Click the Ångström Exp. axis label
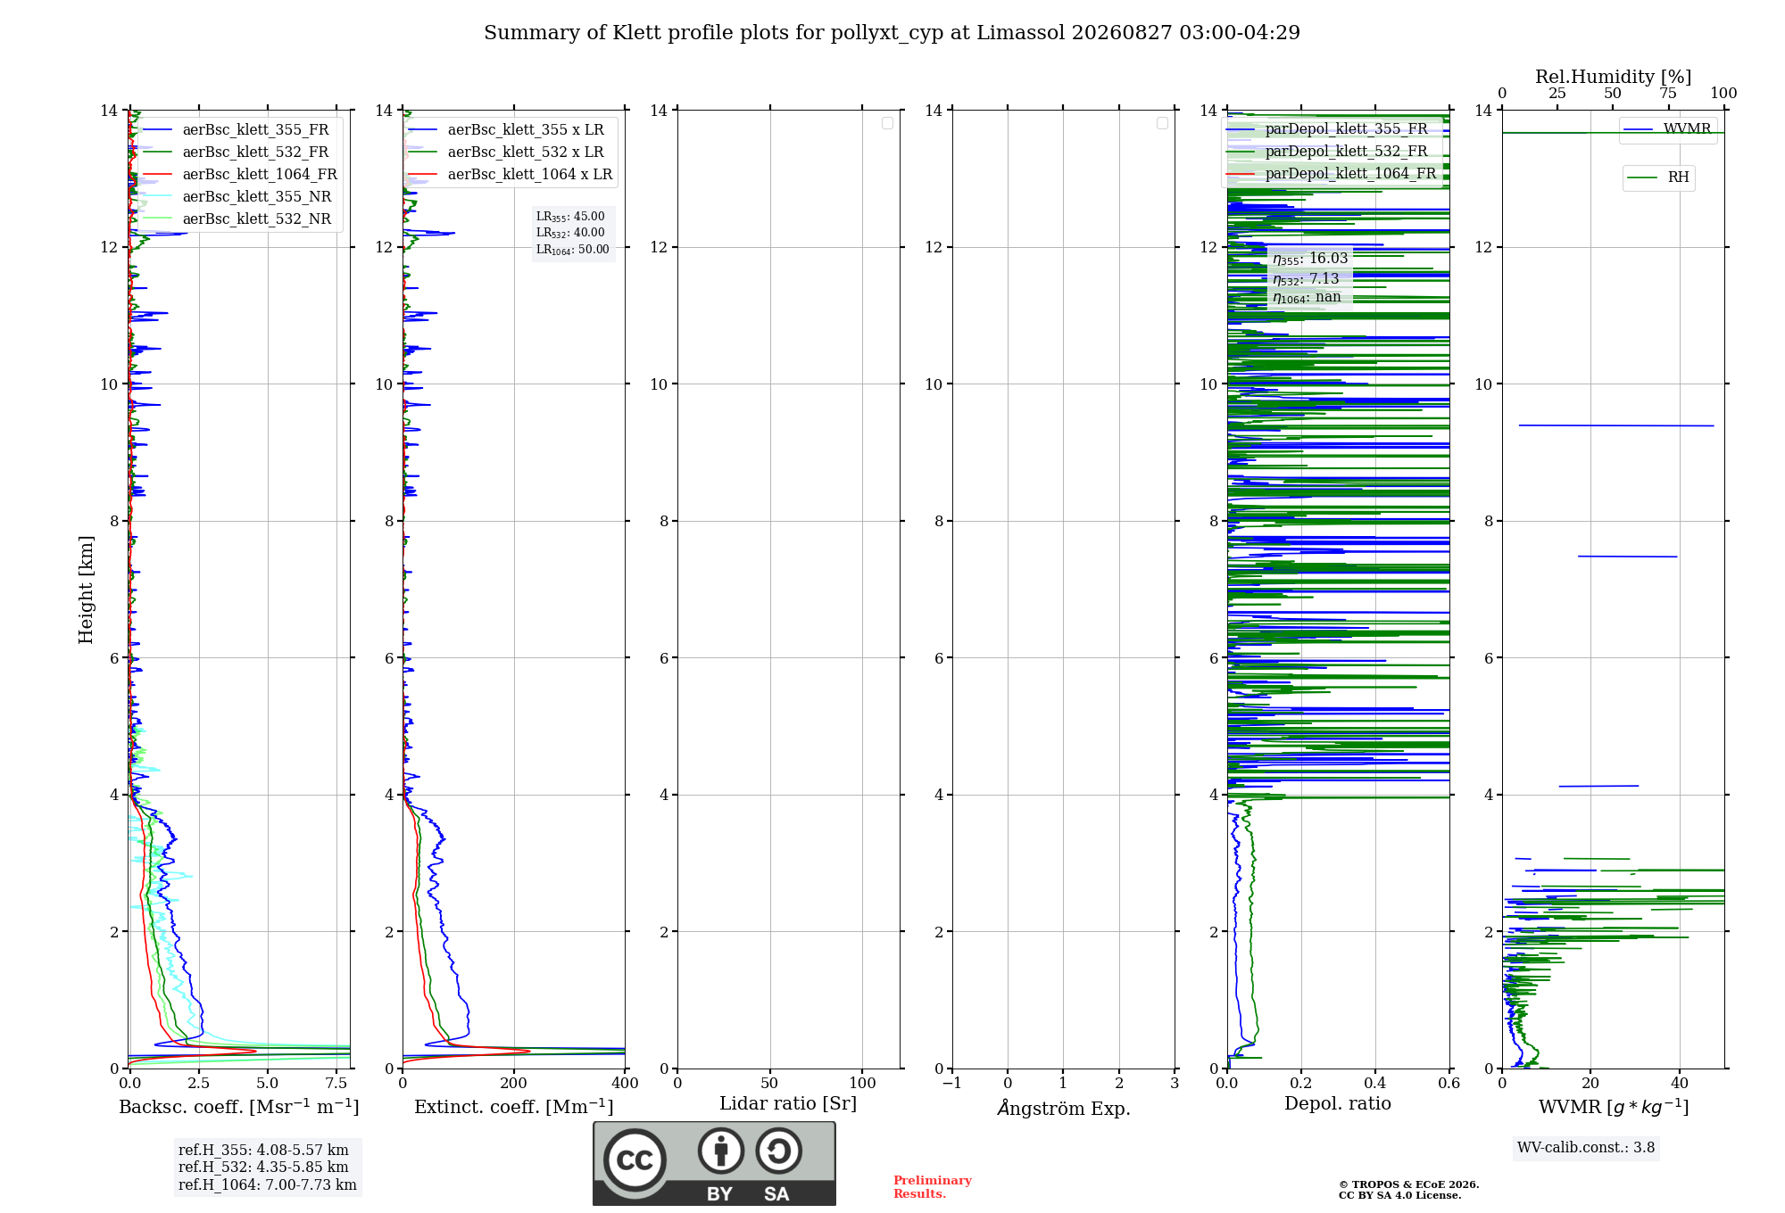The width and height of the screenshot is (1785, 1213). pos(1064,1108)
